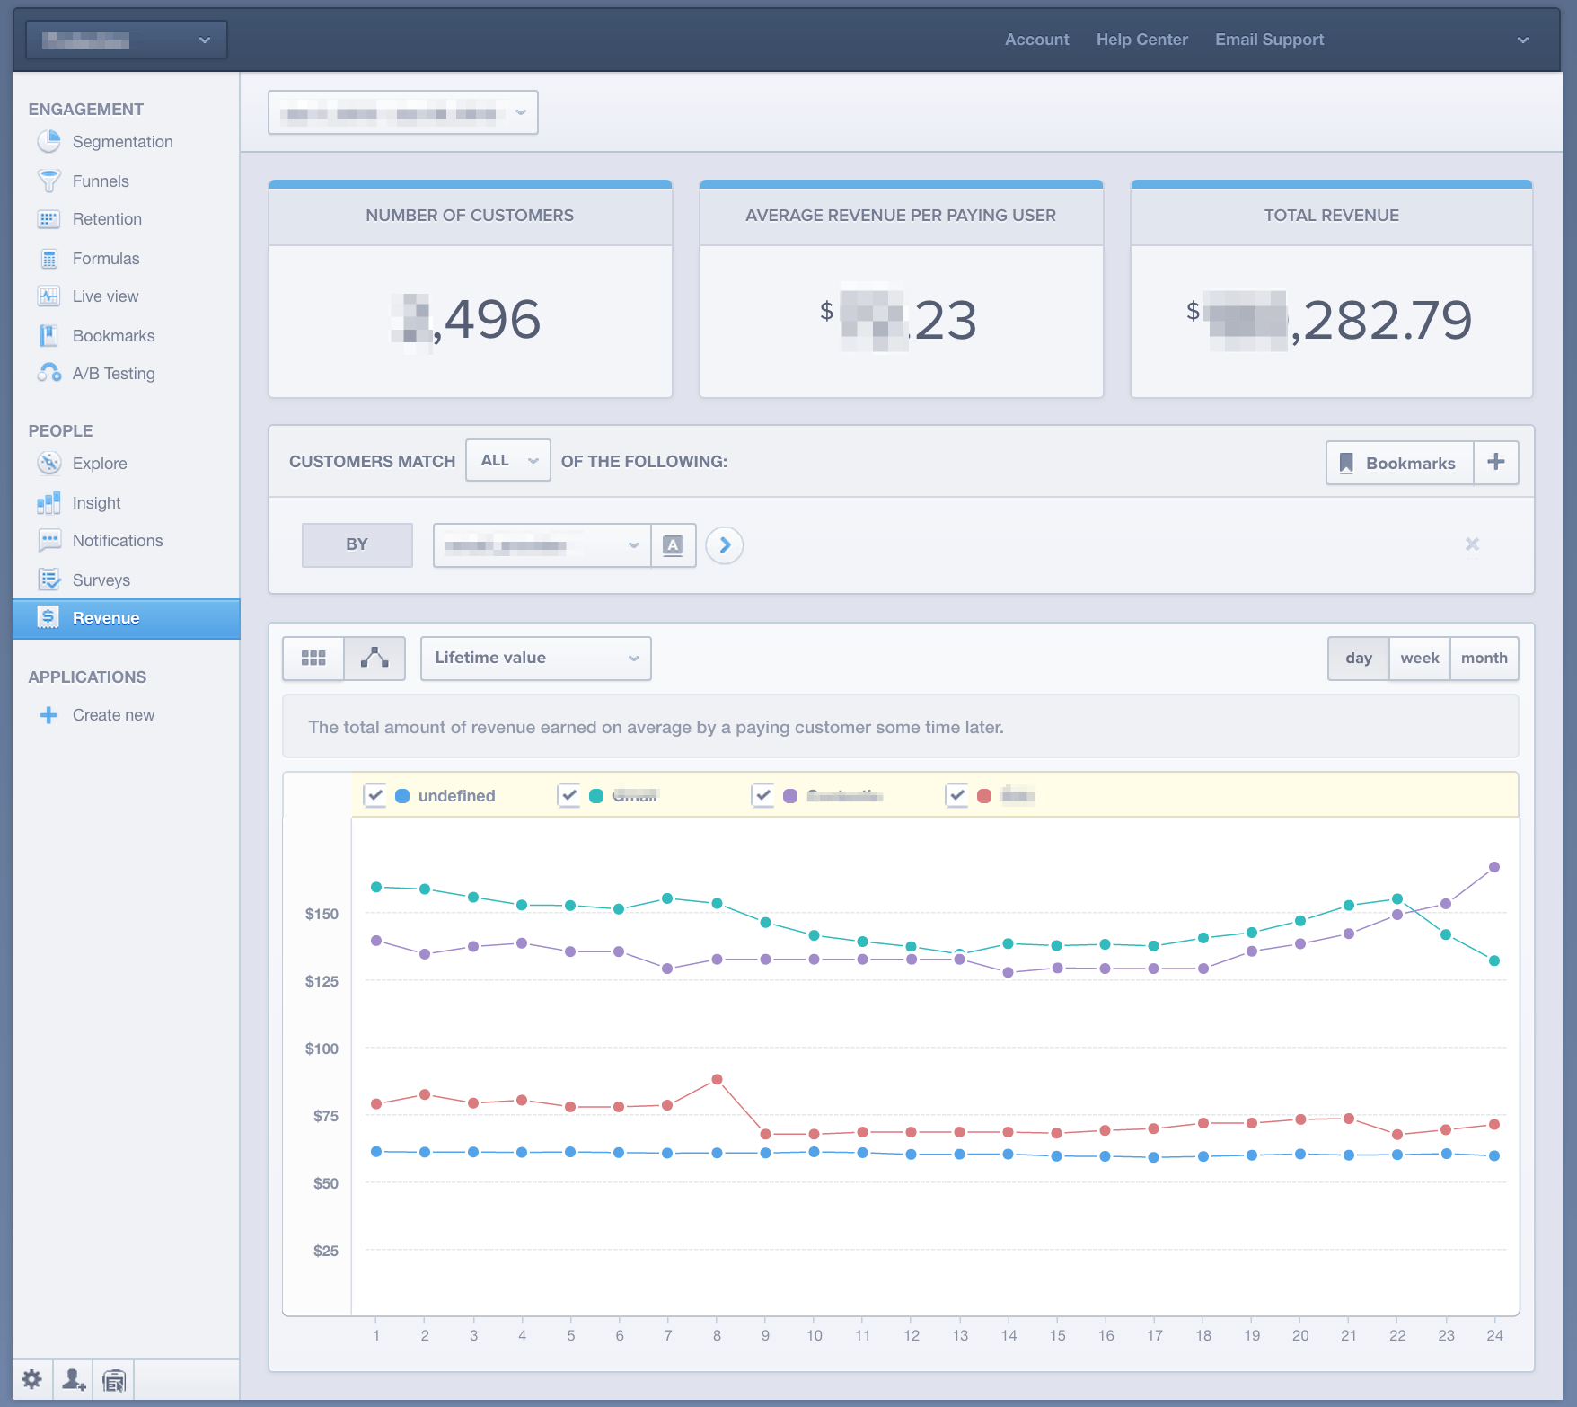Click teal legend color dot
This screenshot has height=1407, width=1577.
coord(596,796)
